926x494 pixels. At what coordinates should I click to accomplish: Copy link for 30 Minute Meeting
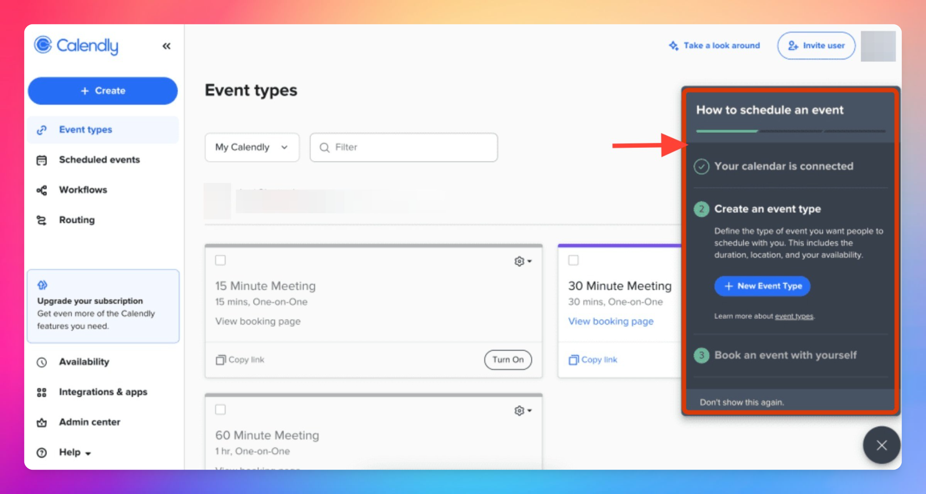pyautogui.click(x=592, y=360)
